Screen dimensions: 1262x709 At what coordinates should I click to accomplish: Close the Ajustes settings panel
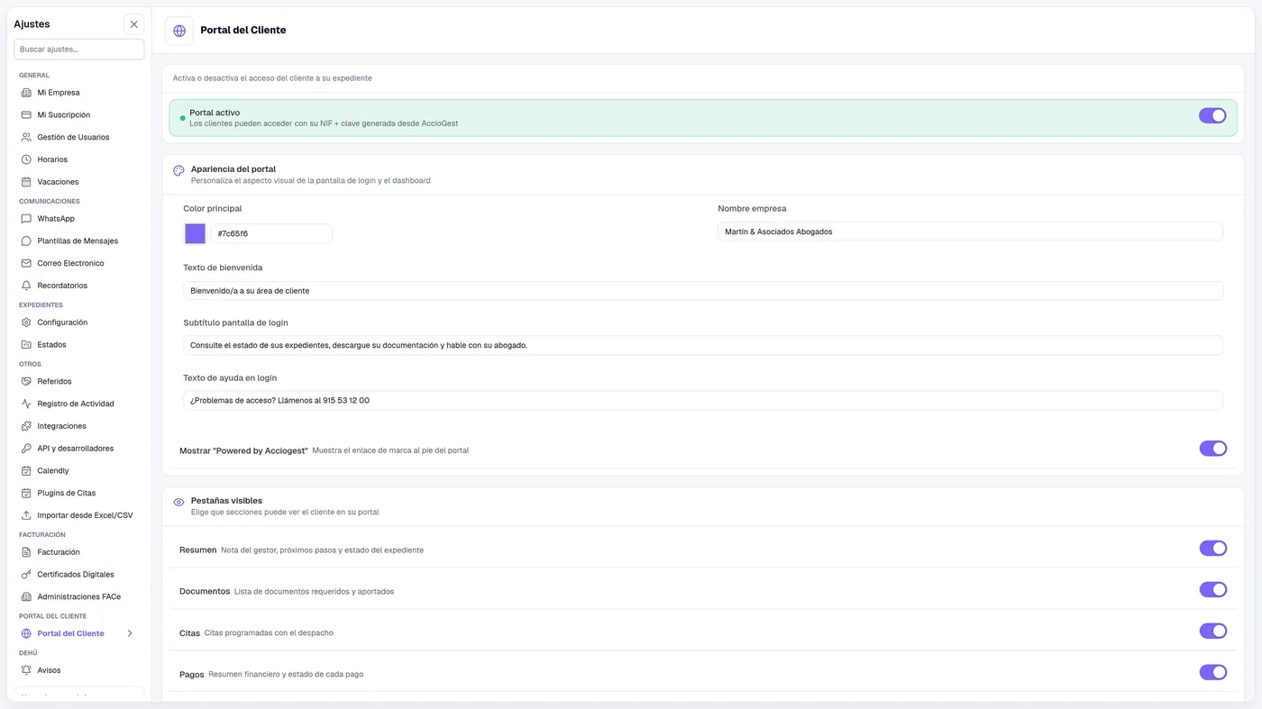133,24
